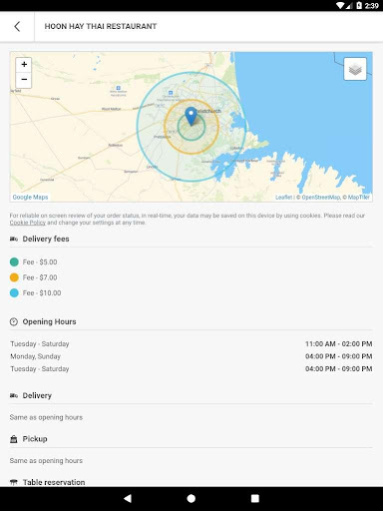Screen dimensions: 383x511
Task: Click the Pickup bag icon
Action: pyautogui.click(x=14, y=439)
